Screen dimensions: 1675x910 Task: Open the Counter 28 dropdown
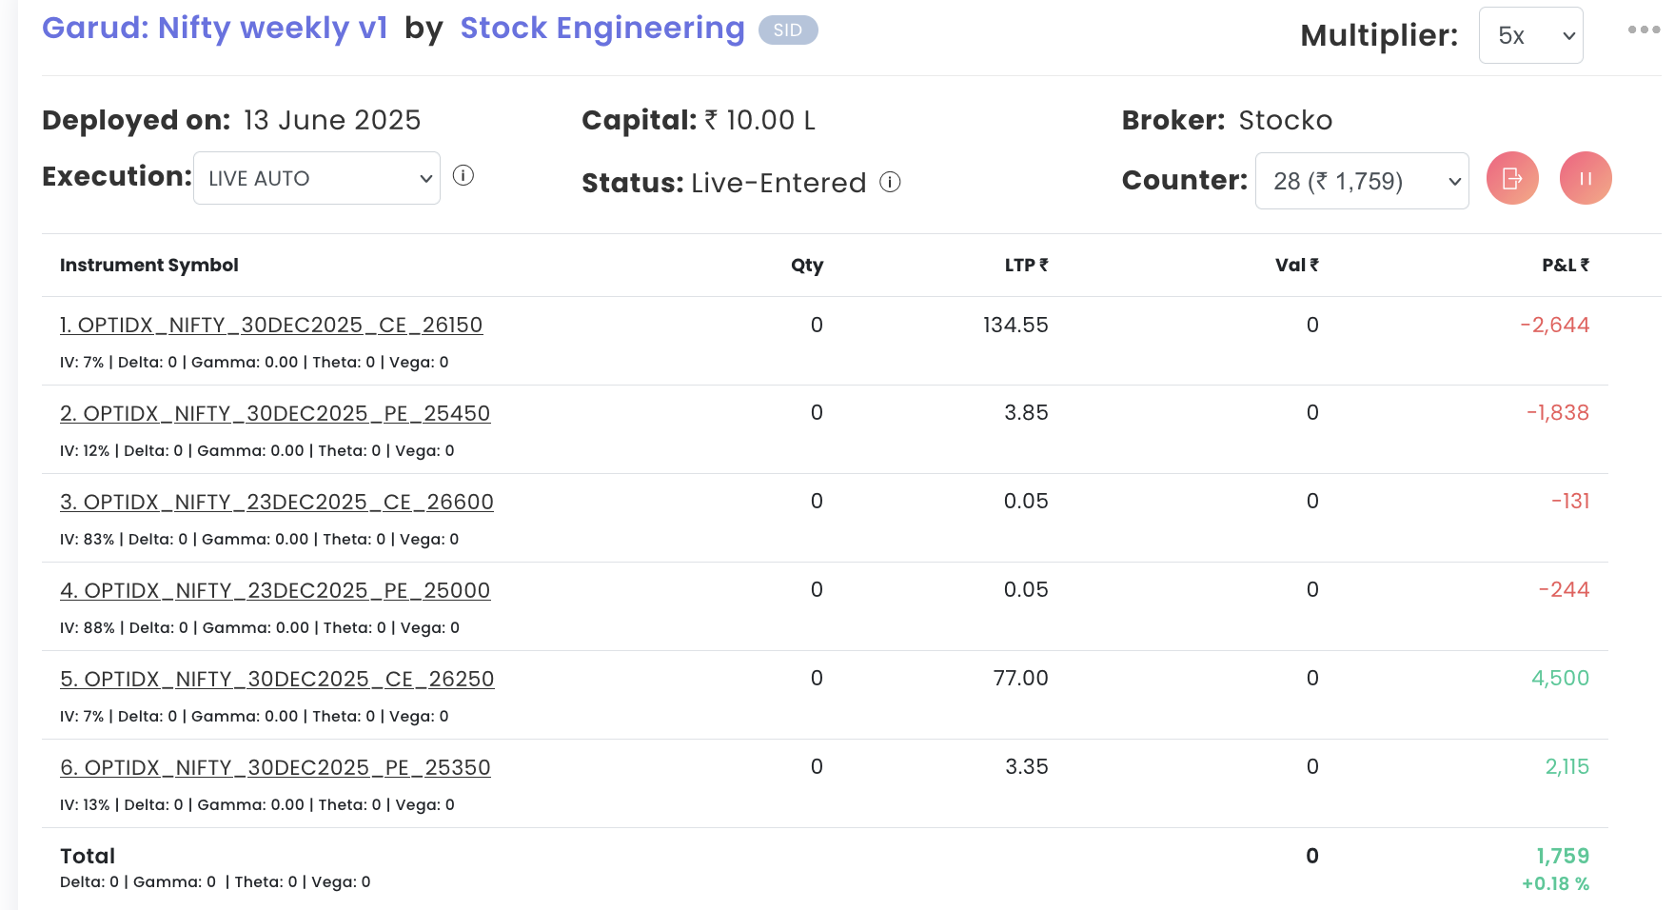point(1362,181)
